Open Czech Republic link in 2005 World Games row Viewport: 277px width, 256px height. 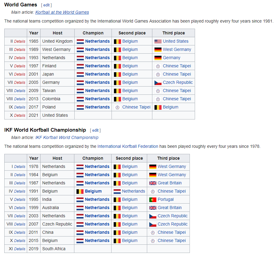click(178, 82)
